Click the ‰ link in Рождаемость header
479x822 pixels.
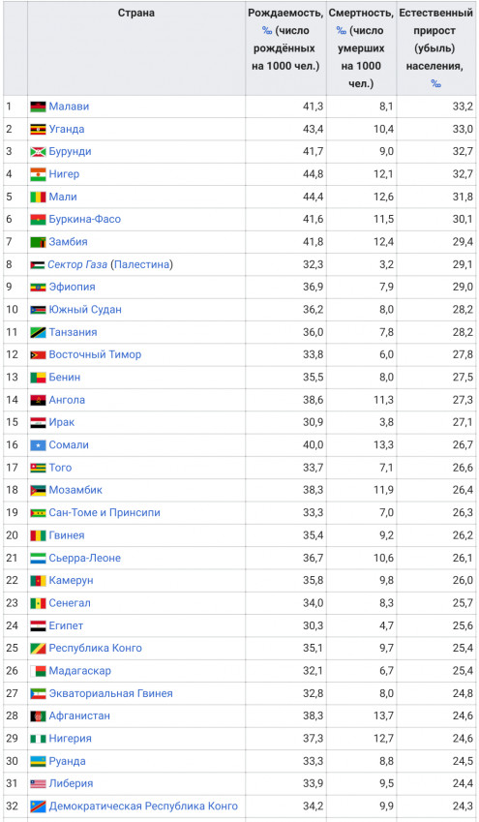tap(267, 31)
